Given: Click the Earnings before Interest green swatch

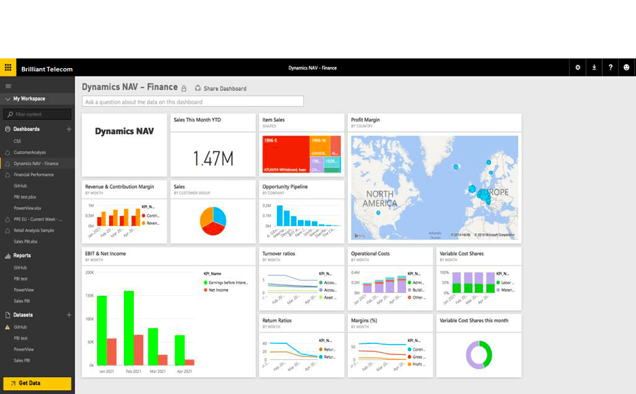Looking at the screenshot, I should point(206,282).
